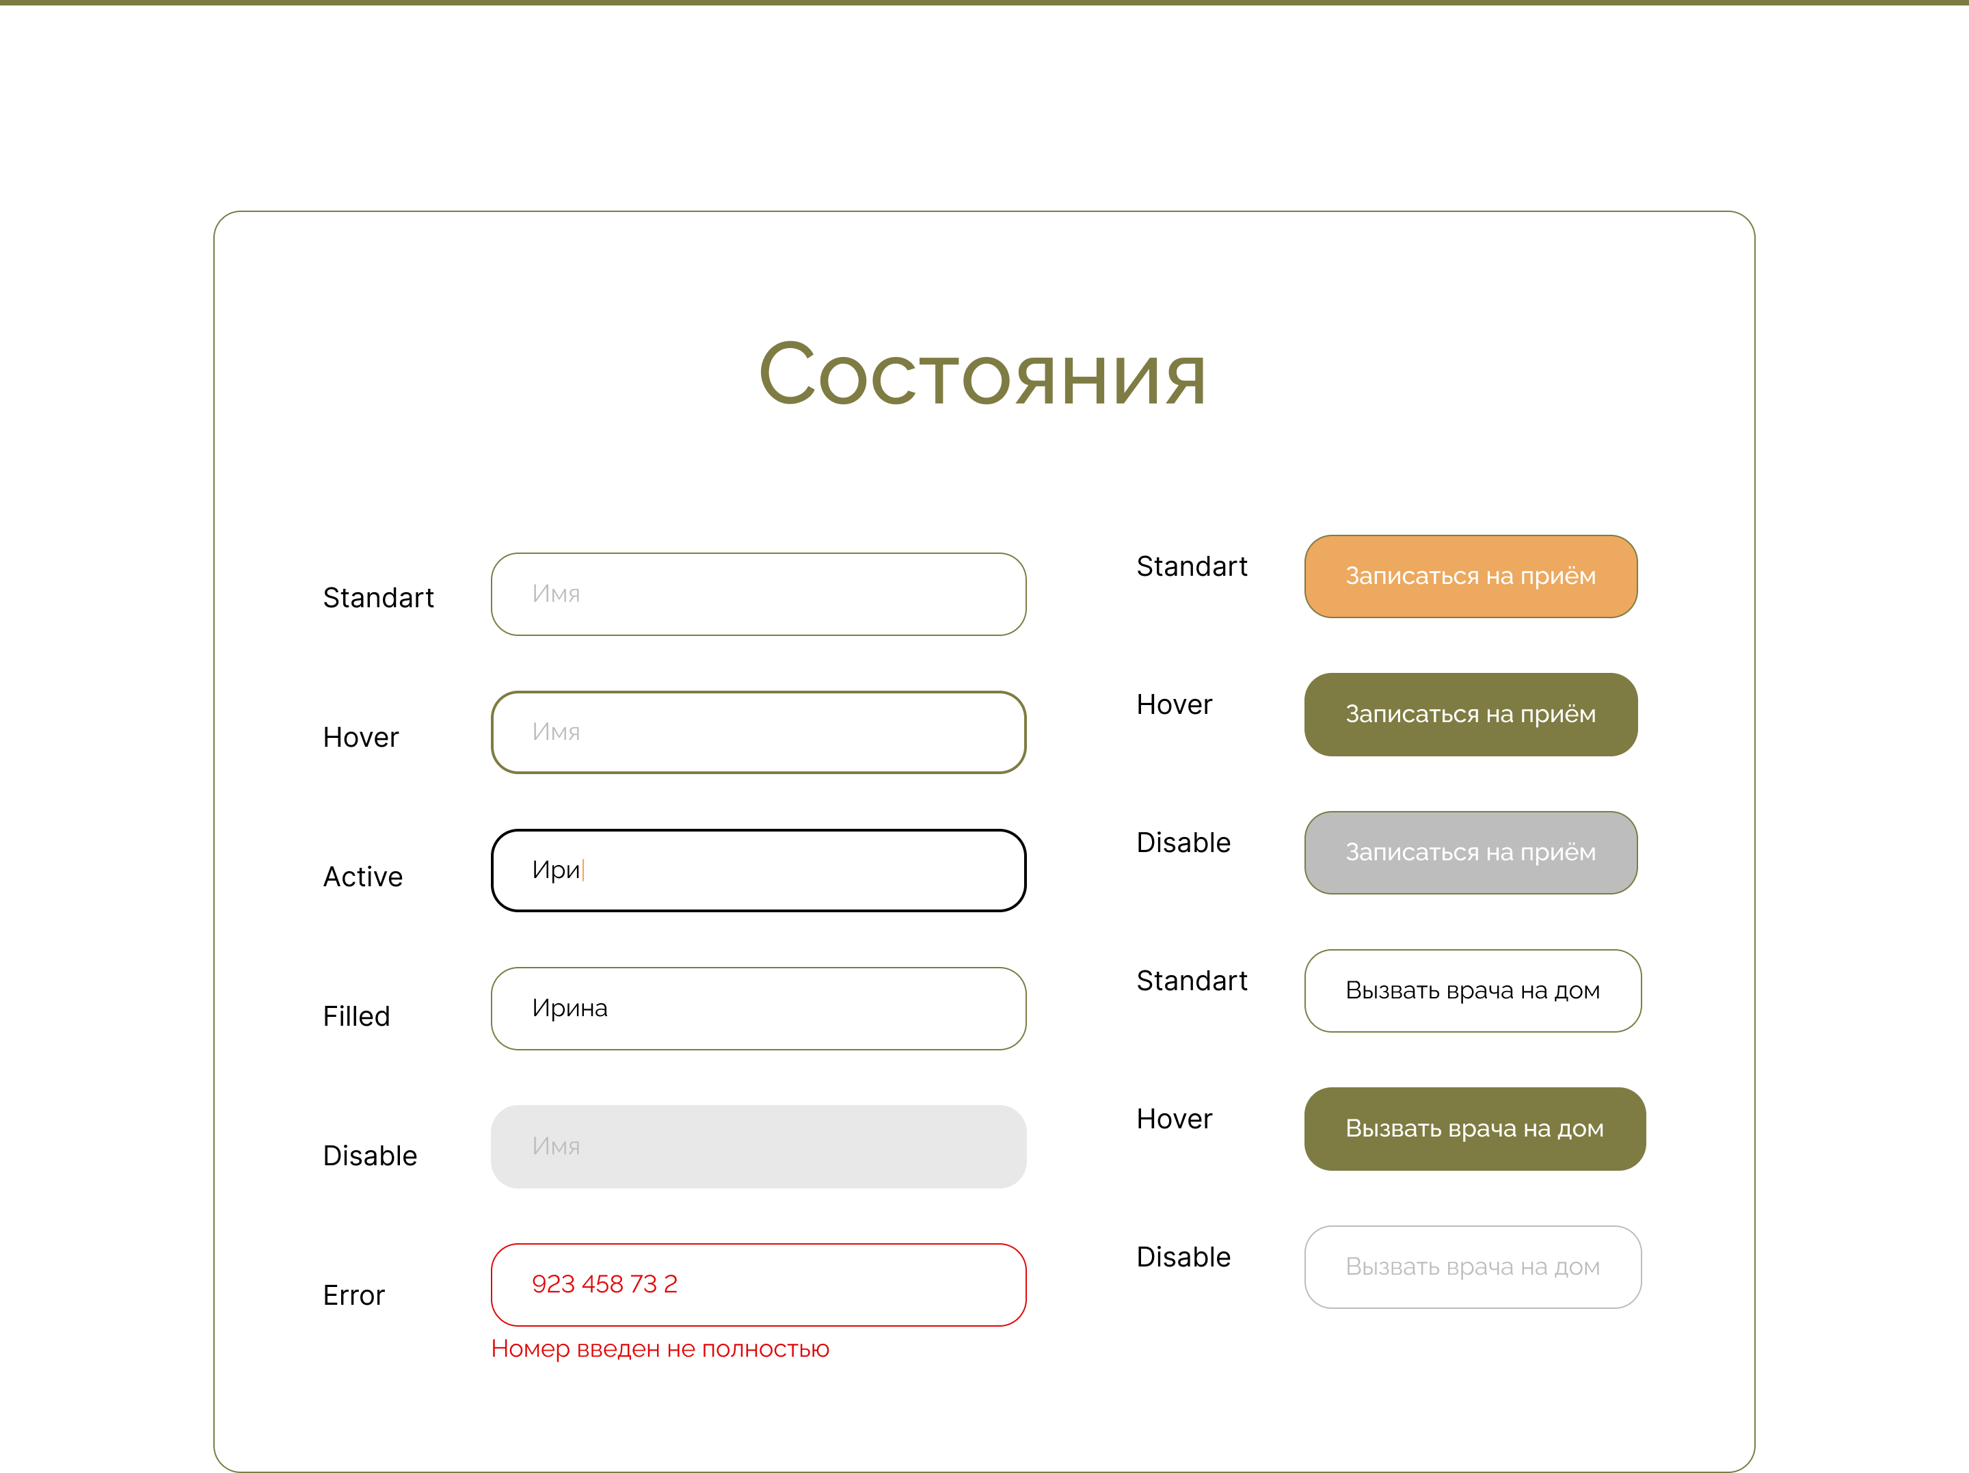Click "Hover" label beside olive "Вызвать врача" button
This screenshot has height=1473, width=1969.
pos(1173,1119)
